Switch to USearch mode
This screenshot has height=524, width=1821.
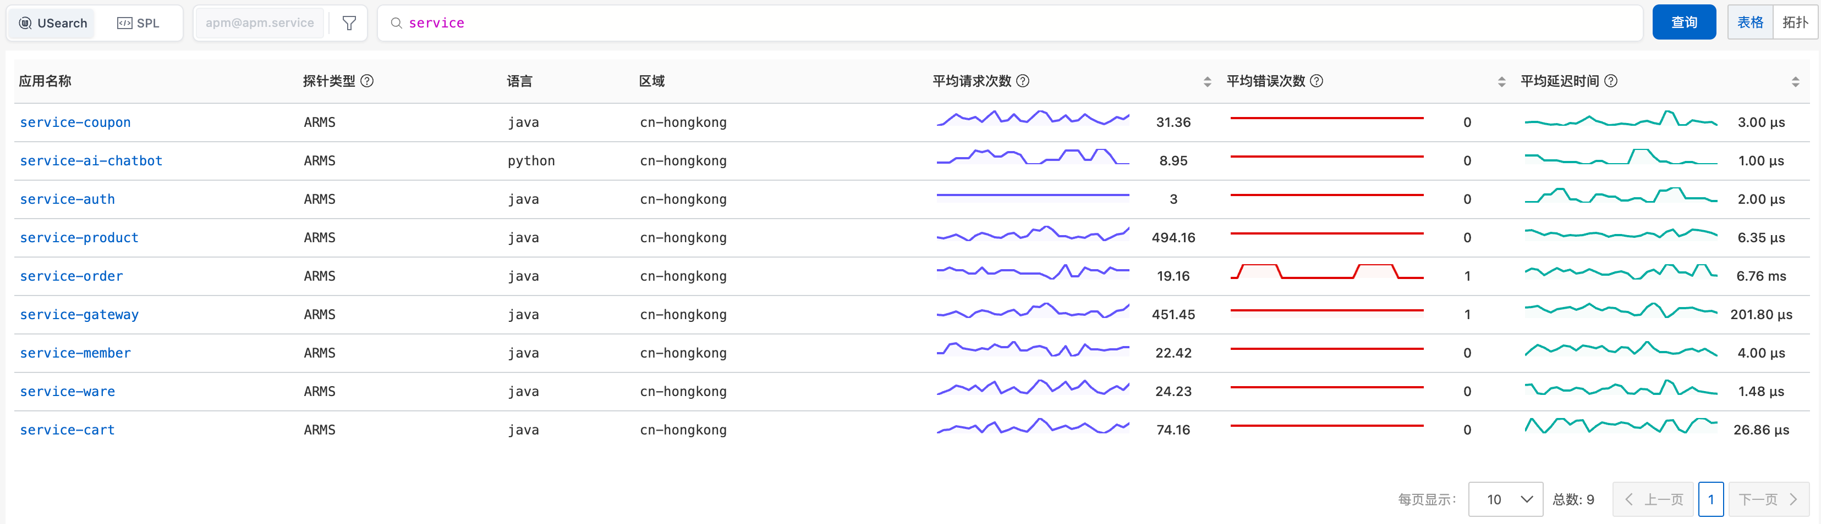tap(53, 23)
